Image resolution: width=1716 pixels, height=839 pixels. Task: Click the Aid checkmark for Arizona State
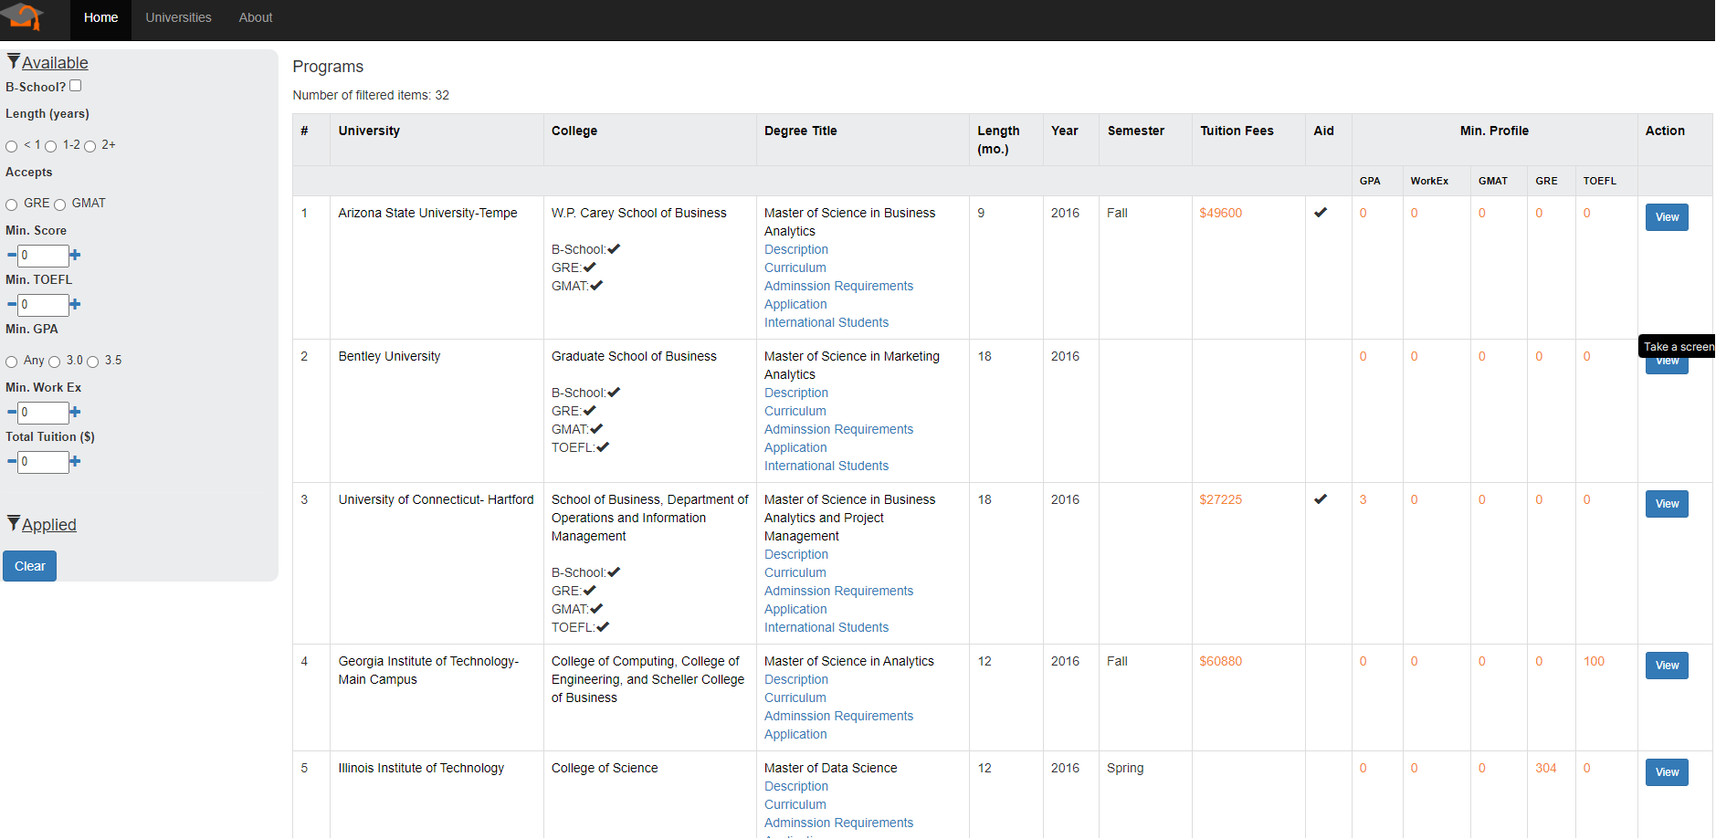[x=1321, y=212]
